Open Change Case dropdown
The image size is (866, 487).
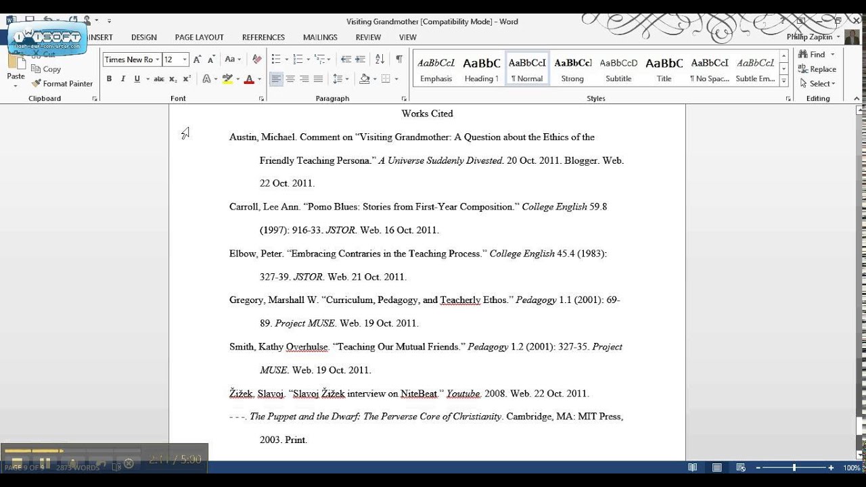tap(233, 60)
